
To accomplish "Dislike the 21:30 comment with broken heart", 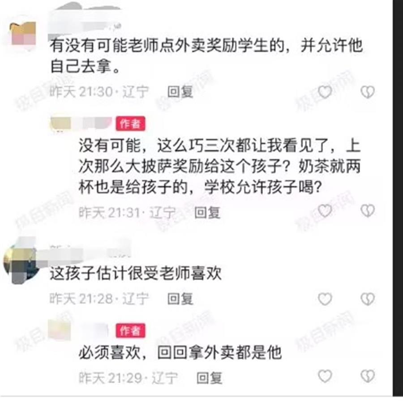I will pyautogui.click(x=368, y=92).
